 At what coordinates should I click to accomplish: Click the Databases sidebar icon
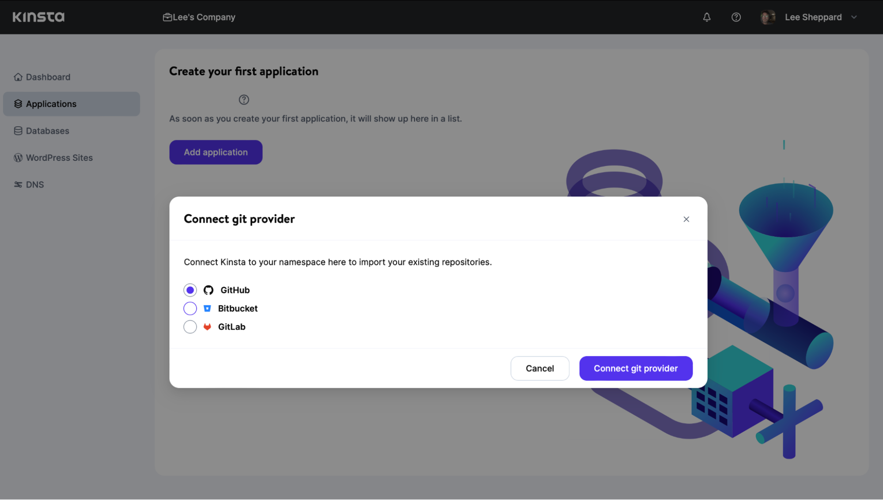point(18,131)
